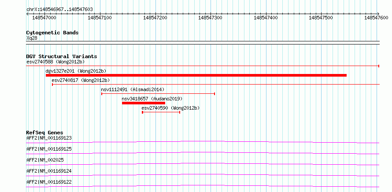392x192 pixels.
Task: Click the magenta gene line for NM_001169124
Action: click(x=203, y=174)
